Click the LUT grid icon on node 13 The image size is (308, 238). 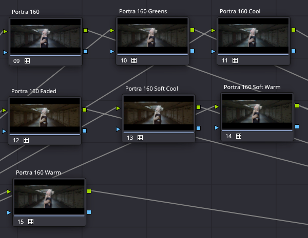click(140, 138)
